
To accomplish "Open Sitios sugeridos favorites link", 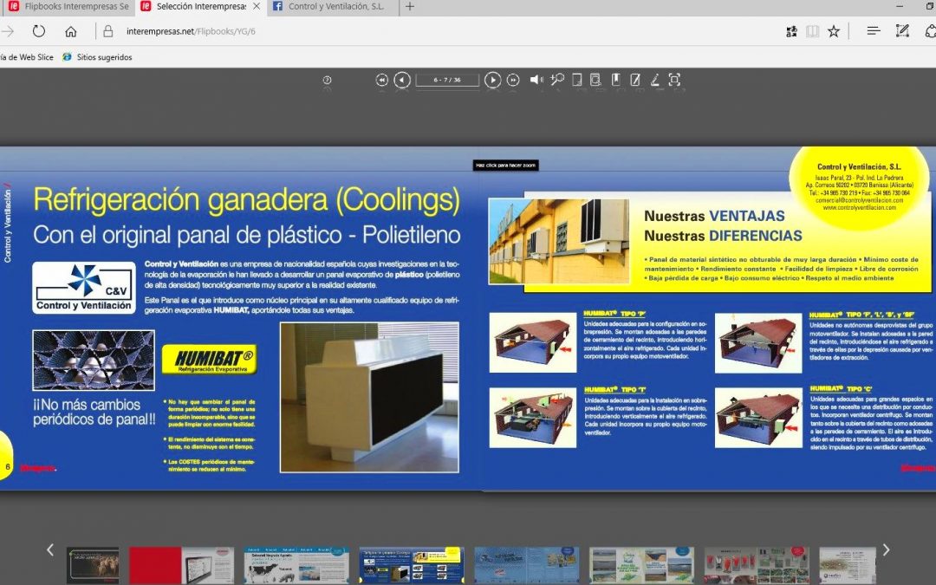I will (97, 57).
